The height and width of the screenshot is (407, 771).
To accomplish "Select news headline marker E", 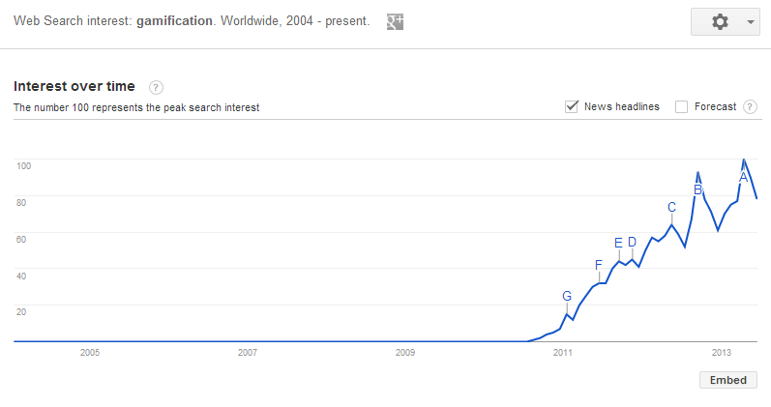I will click(x=618, y=243).
